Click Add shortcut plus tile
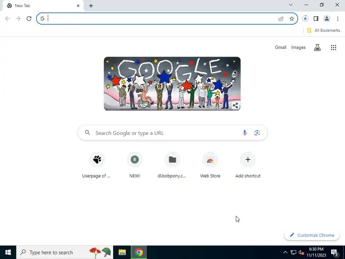Screen dimensions: 345x259 pyautogui.click(x=248, y=165)
